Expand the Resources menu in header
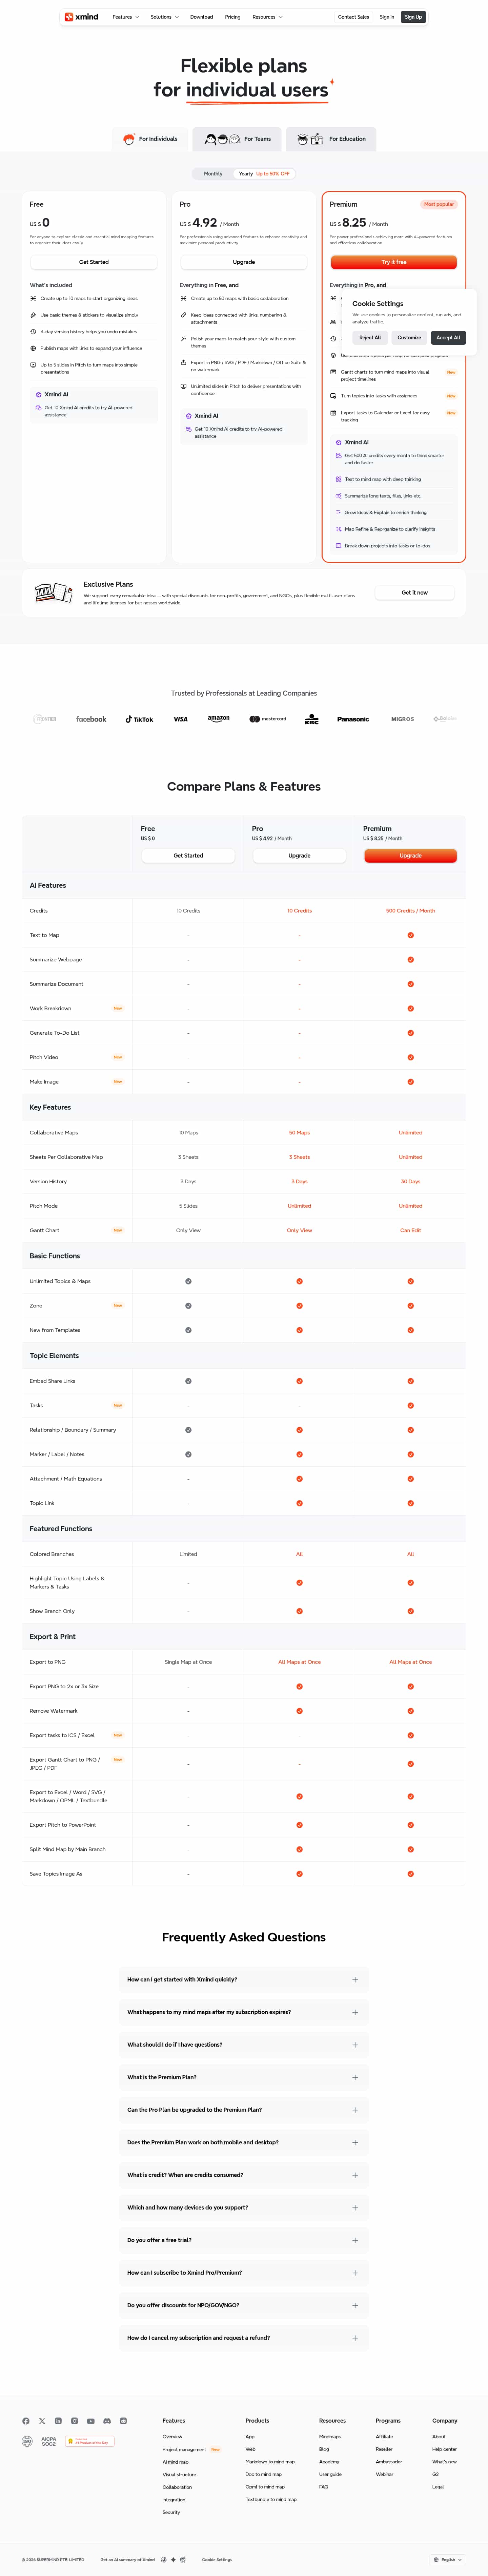This screenshot has height=2576, width=488. pyautogui.click(x=266, y=17)
